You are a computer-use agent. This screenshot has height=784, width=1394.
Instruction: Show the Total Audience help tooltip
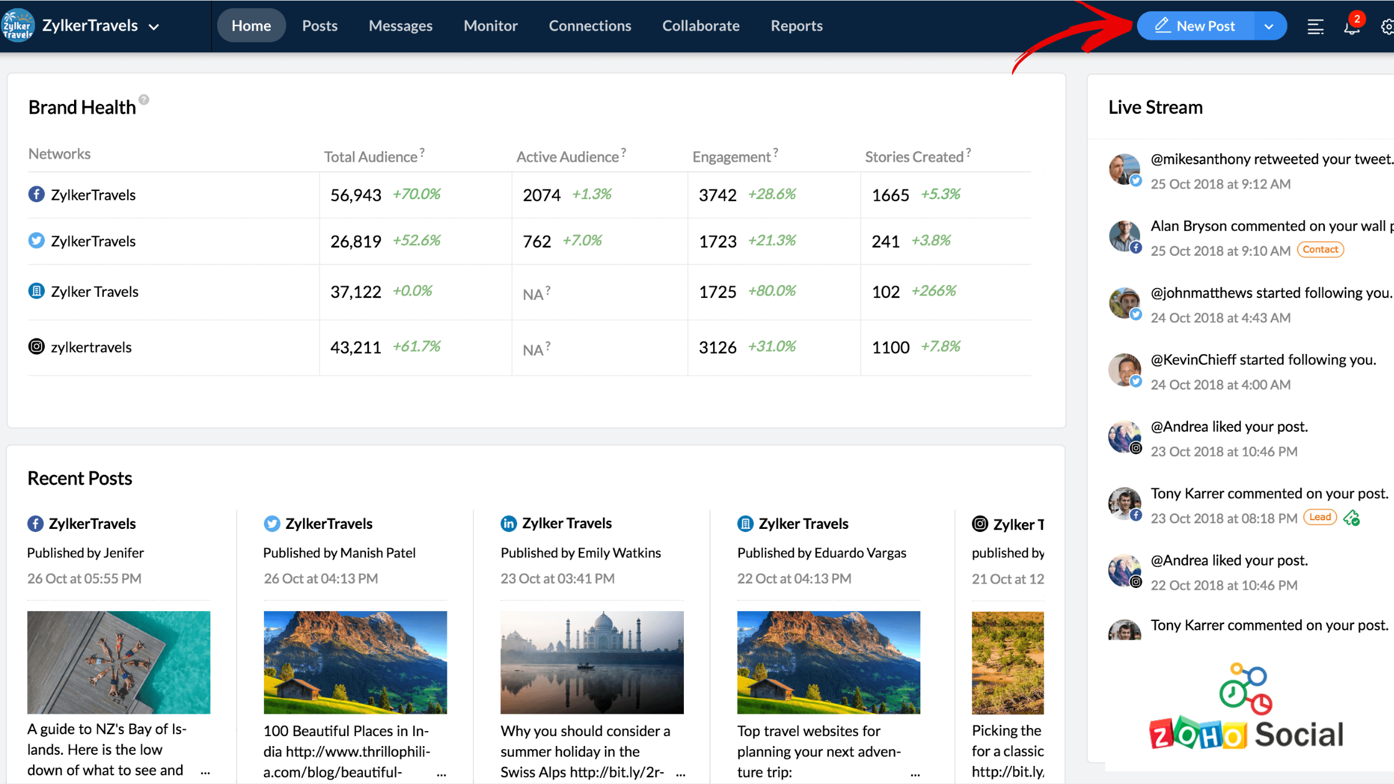(422, 151)
